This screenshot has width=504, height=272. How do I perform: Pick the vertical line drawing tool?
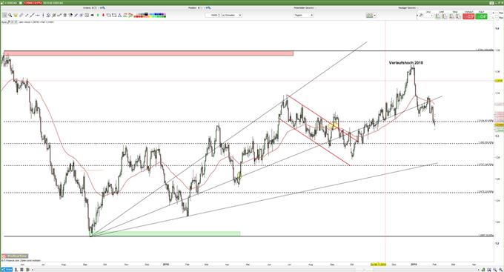pyautogui.click(x=43, y=15)
